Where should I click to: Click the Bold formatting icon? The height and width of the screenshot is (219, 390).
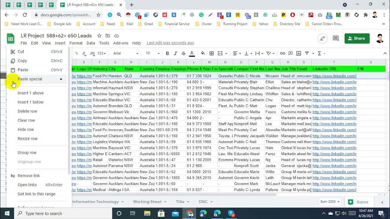point(167,53)
